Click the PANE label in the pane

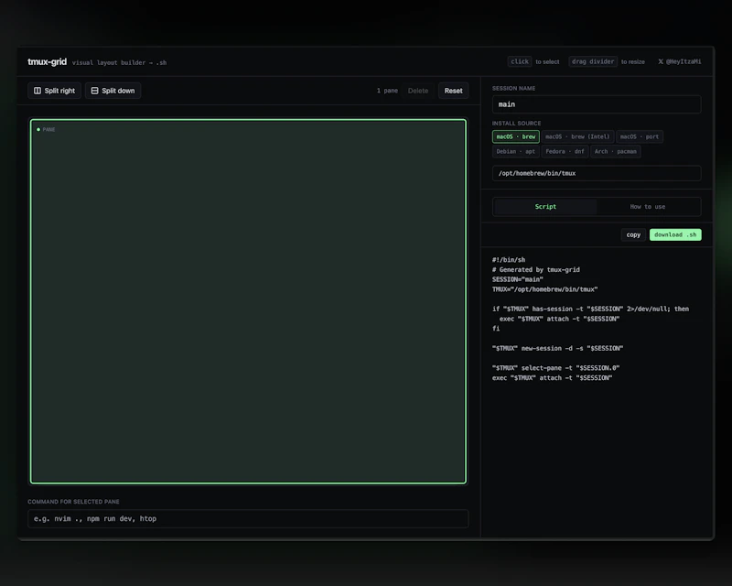pos(48,129)
